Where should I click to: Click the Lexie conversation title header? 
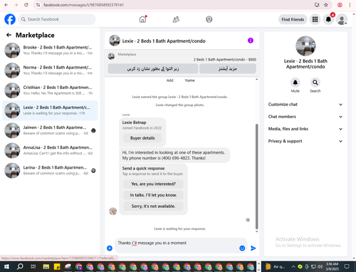click(164, 41)
